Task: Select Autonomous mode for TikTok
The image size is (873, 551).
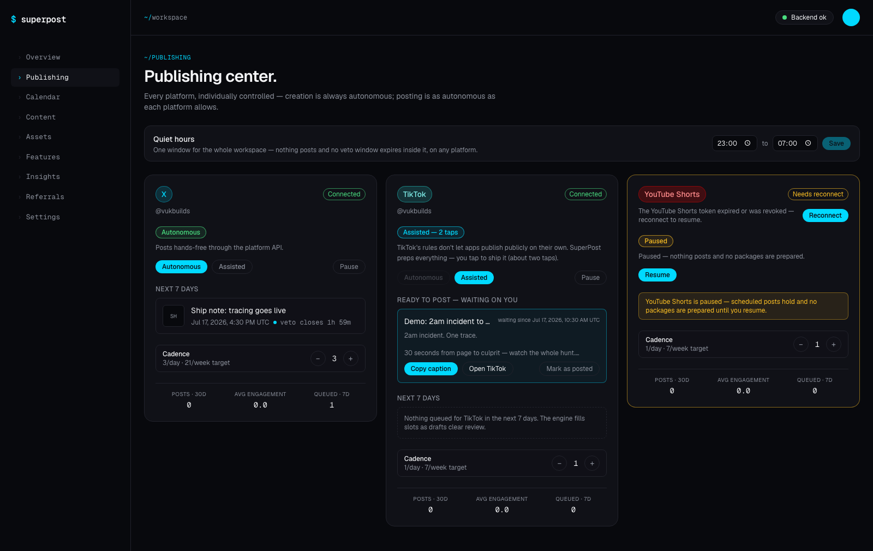Action: pos(423,278)
